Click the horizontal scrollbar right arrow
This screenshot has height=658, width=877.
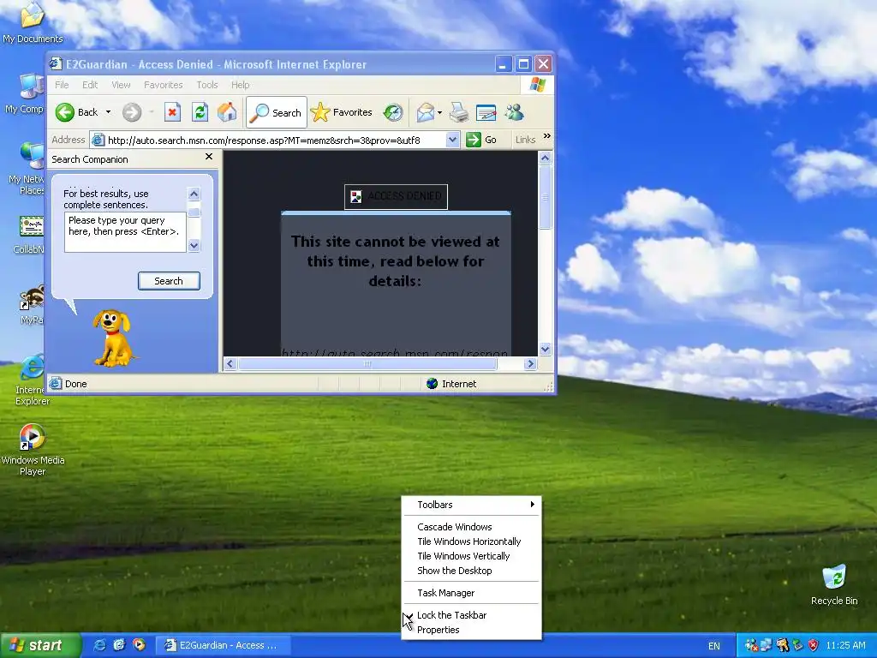[x=530, y=363]
